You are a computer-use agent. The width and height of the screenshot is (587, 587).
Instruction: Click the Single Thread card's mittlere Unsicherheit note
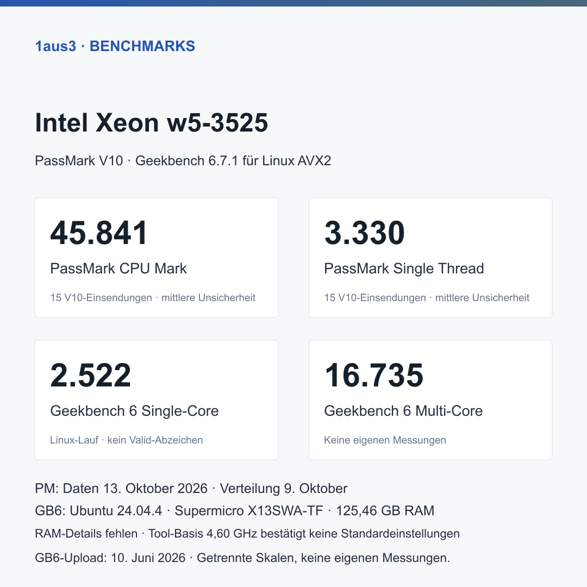click(482, 298)
